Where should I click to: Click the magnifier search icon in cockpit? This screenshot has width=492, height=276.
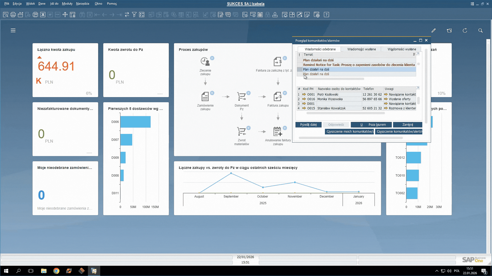tap(480, 30)
